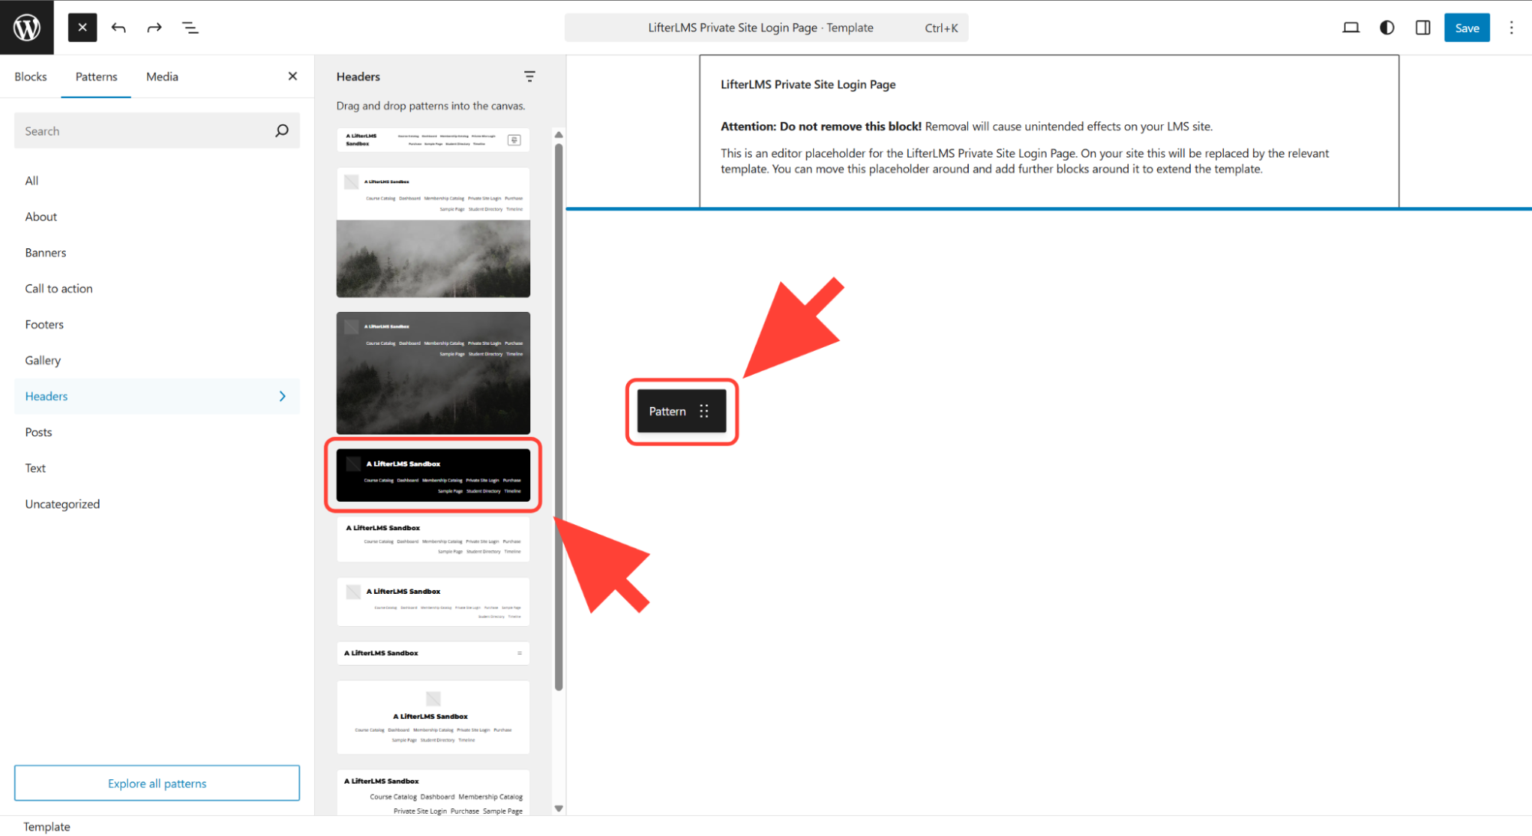Switch to the Blocks tab
The height and width of the screenshot is (836, 1532).
pos(31,77)
